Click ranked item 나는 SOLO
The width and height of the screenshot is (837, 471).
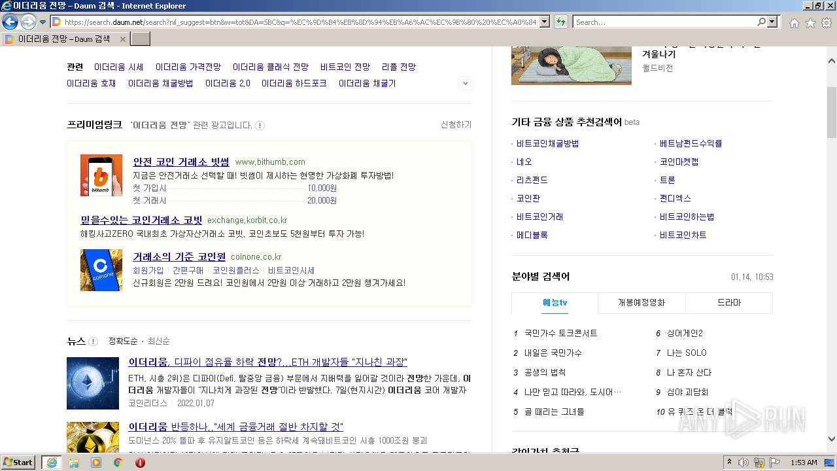click(687, 353)
